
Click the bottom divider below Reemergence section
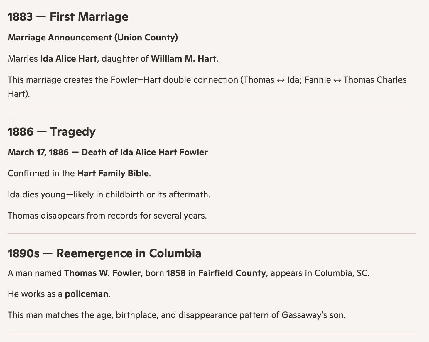(212, 333)
